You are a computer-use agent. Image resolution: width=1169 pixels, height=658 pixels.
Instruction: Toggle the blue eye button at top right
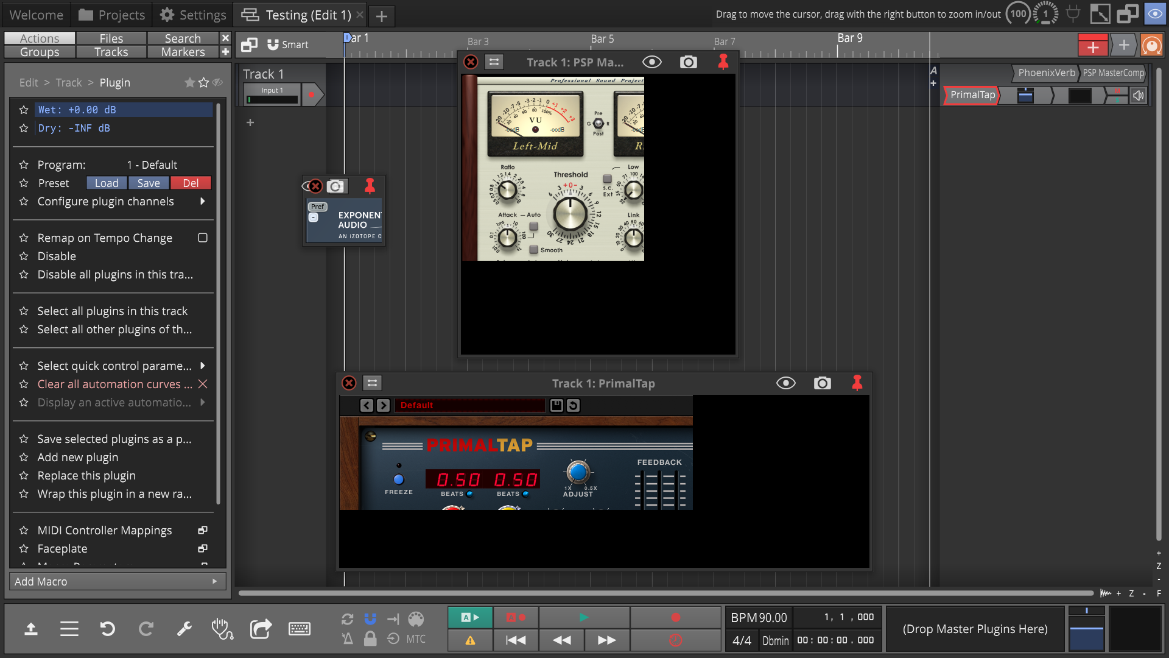pyautogui.click(x=1155, y=13)
